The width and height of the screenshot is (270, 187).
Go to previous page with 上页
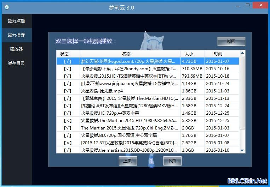click(x=128, y=161)
